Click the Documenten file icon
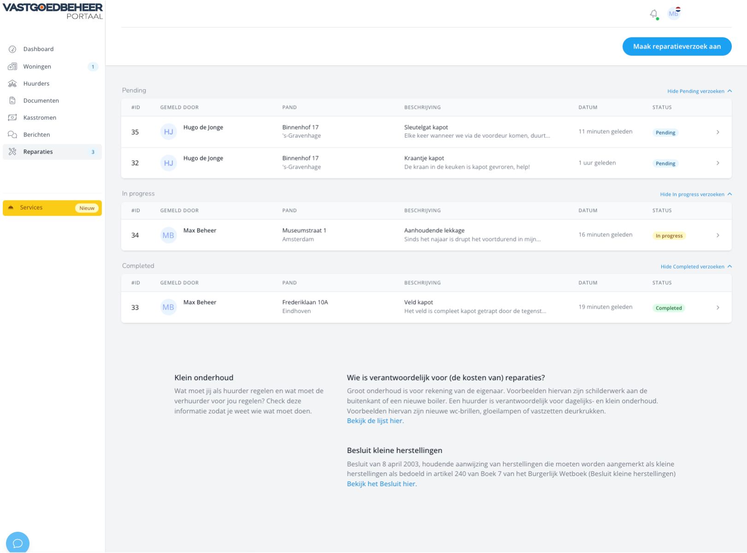 click(12, 101)
